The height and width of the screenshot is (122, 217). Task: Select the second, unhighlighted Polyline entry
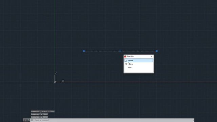pyautogui.click(x=139, y=64)
